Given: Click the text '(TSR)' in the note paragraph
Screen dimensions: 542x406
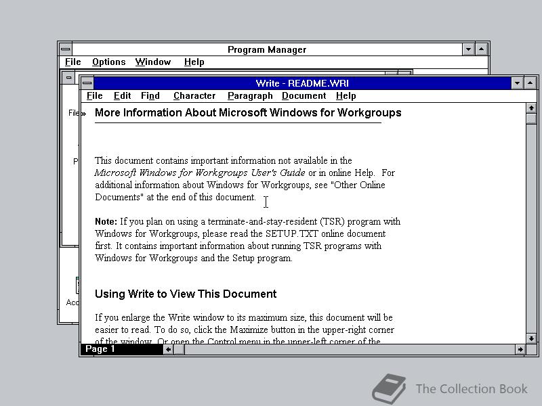Looking at the screenshot, I should pos(332,221).
